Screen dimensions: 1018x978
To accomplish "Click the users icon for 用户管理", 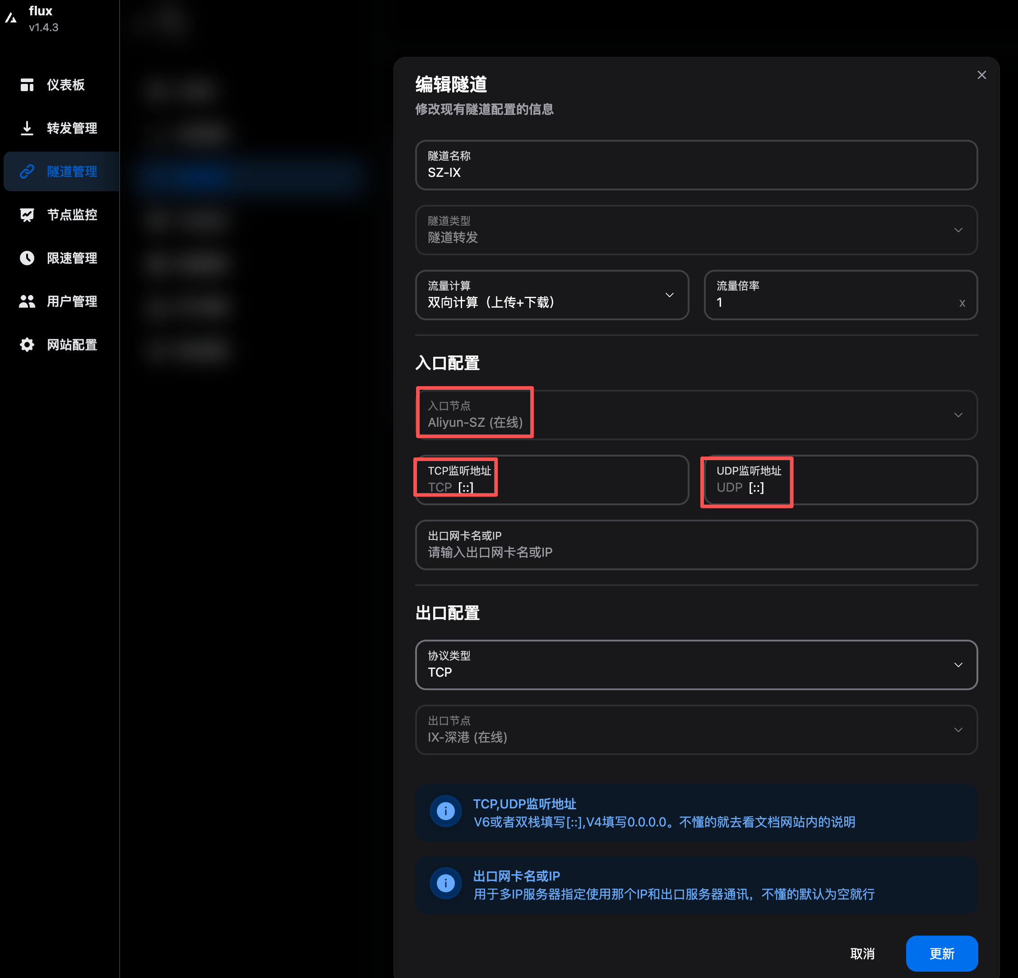I will coord(27,301).
